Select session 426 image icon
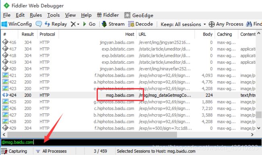The image size is (262, 155). [5, 108]
